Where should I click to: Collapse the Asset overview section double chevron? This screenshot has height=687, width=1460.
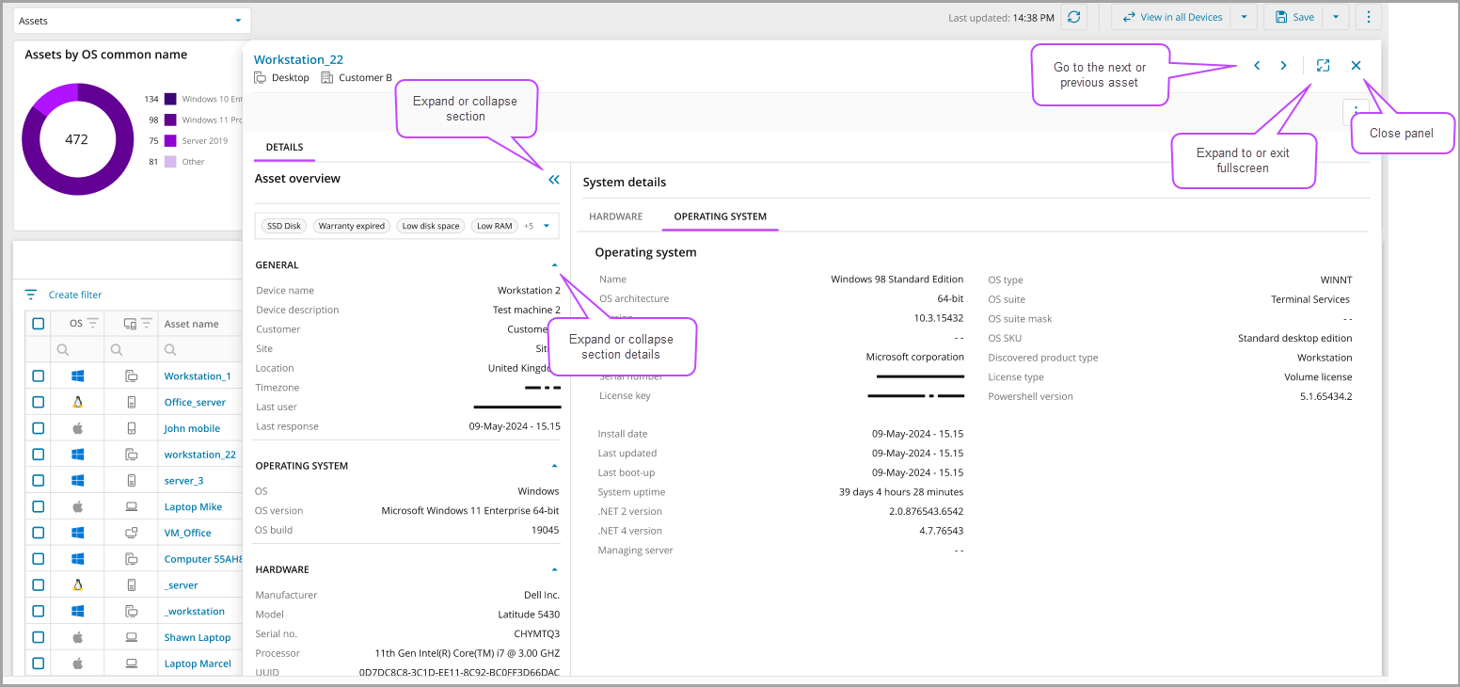click(554, 180)
